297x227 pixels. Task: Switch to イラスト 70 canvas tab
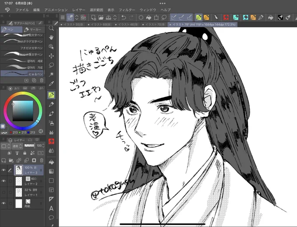coord(153,24)
